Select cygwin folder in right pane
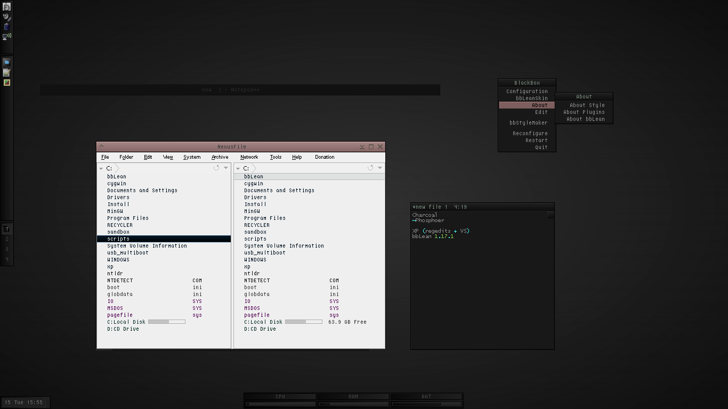Screen dimensions: 728x409 pos(309,183)
